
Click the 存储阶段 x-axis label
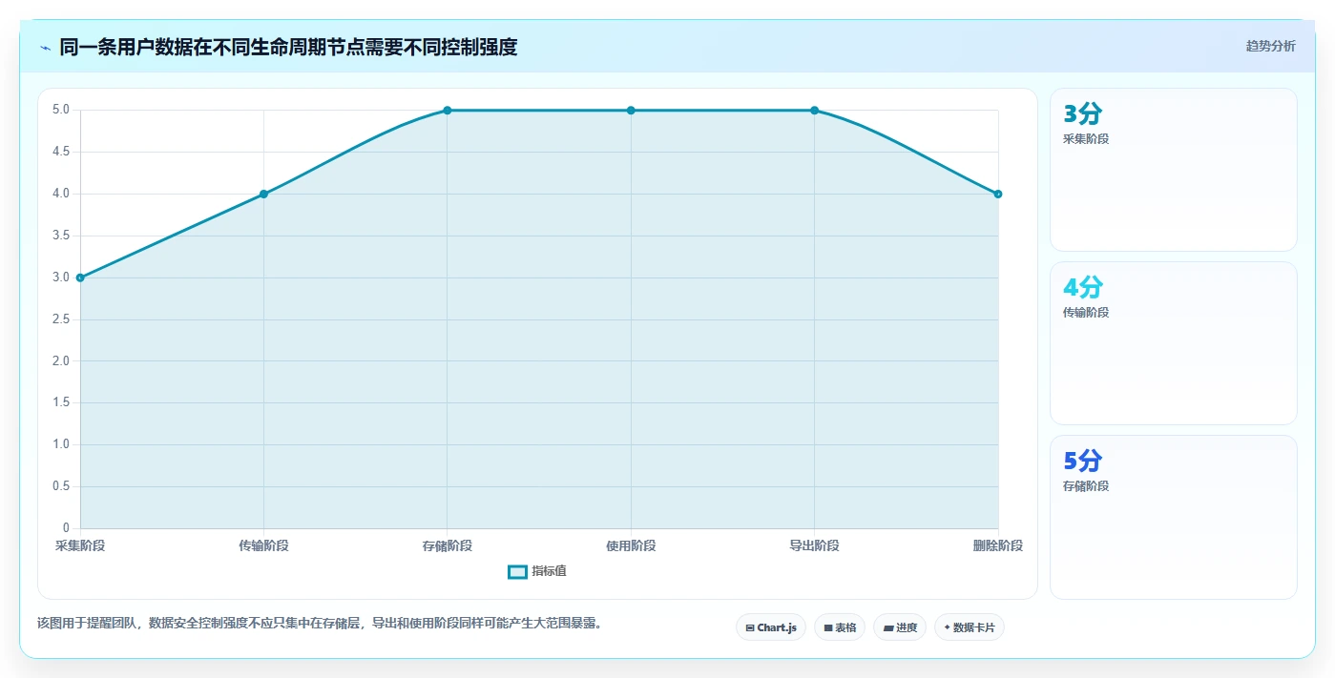tap(448, 545)
